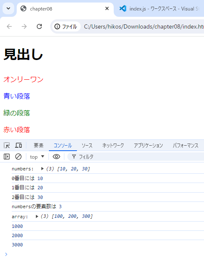Clear the console

[x=18, y=157]
